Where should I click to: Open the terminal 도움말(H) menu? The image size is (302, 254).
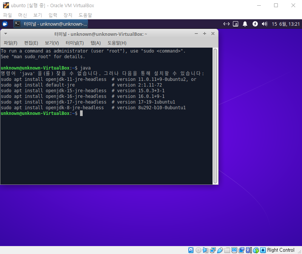[117, 43]
